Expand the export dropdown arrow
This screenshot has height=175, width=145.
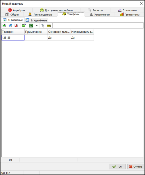(x=37, y=25)
